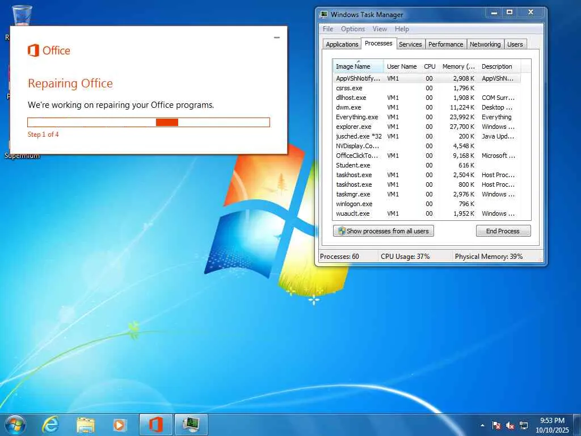Open the View menu in Task Manager
Viewport: 581px width, 436px height.
pos(380,29)
